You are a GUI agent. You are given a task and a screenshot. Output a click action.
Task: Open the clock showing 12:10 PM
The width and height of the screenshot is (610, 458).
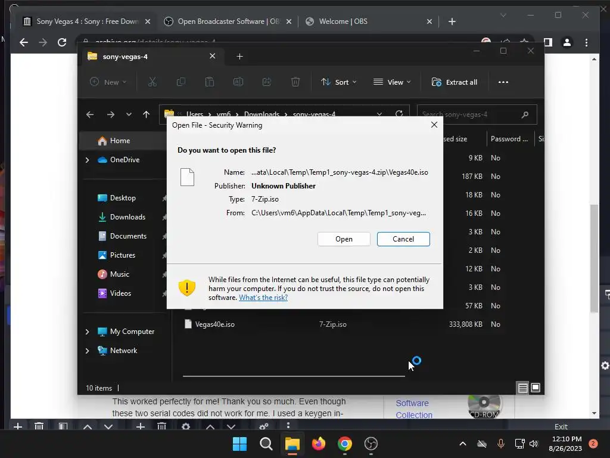(x=565, y=444)
